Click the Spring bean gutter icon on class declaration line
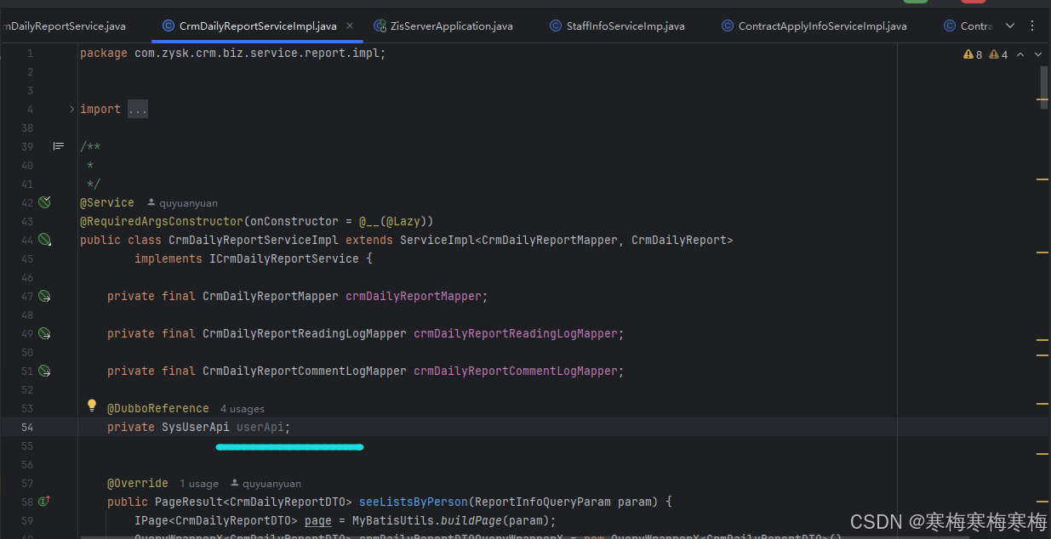Viewport: 1051px width, 539px height. (x=43, y=240)
